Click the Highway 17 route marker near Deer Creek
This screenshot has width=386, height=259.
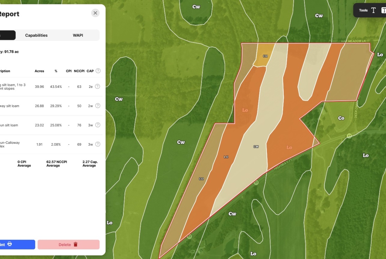[x=349, y=136]
